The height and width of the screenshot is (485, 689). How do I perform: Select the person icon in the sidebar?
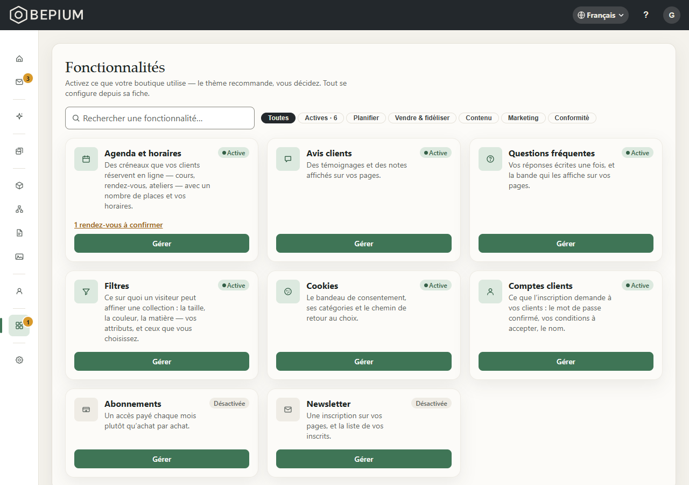pos(19,291)
